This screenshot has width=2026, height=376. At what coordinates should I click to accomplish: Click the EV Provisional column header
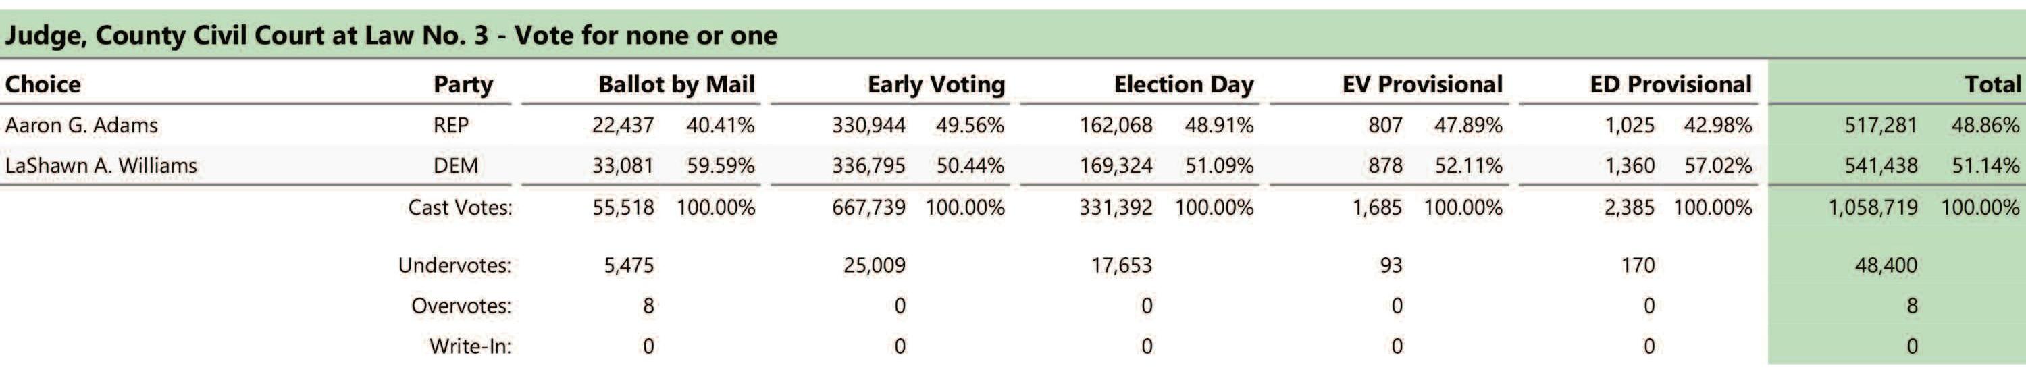[x=1422, y=84]
